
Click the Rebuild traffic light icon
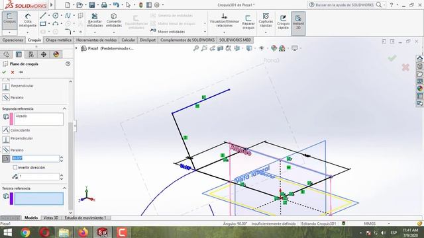pos(141,5)
